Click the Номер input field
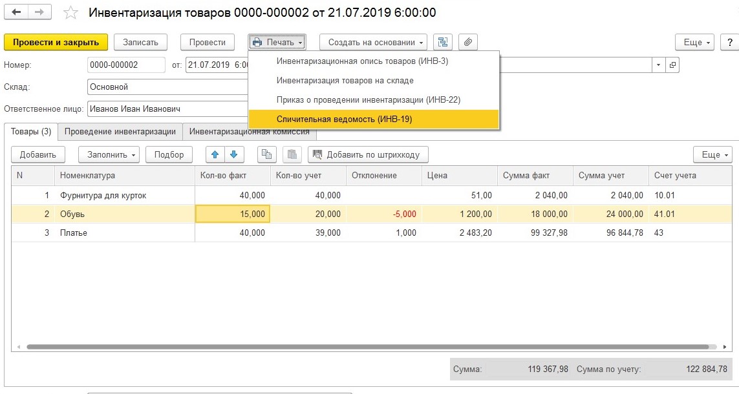 (126, 65)
